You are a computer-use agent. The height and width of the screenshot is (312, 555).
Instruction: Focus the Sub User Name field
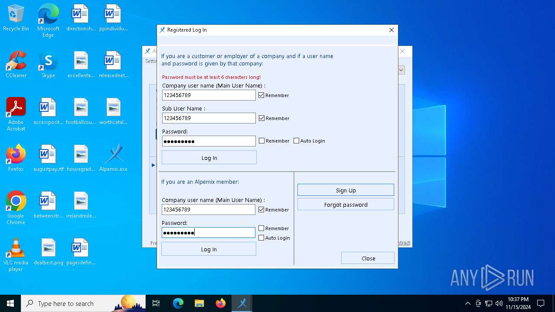coord(209,118)
